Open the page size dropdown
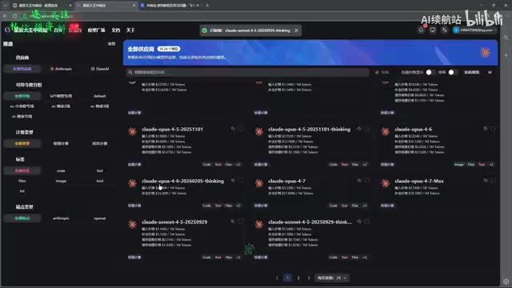 click(x=331, y=278)
